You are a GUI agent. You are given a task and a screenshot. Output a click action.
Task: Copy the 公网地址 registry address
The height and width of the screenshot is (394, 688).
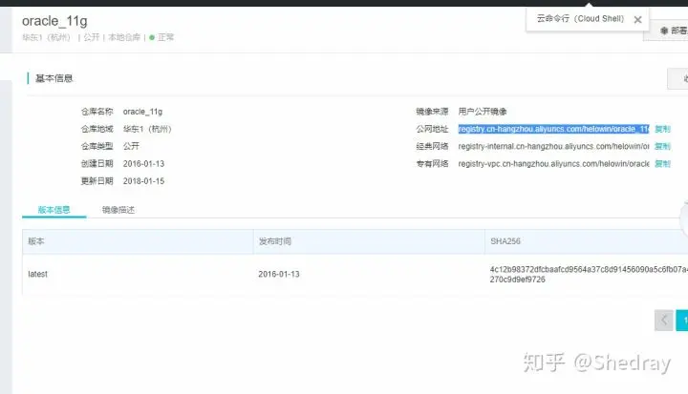point(662,129)
